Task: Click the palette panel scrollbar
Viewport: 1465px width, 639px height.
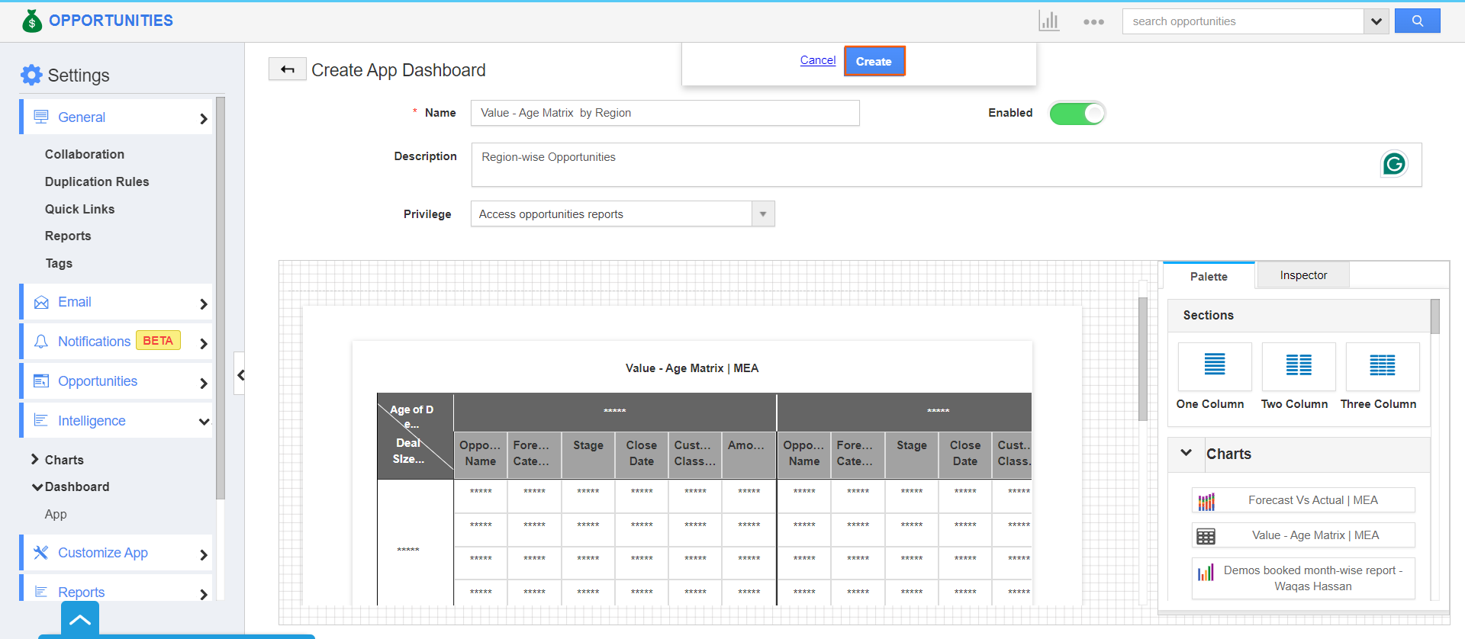Action: point(1435,316)
